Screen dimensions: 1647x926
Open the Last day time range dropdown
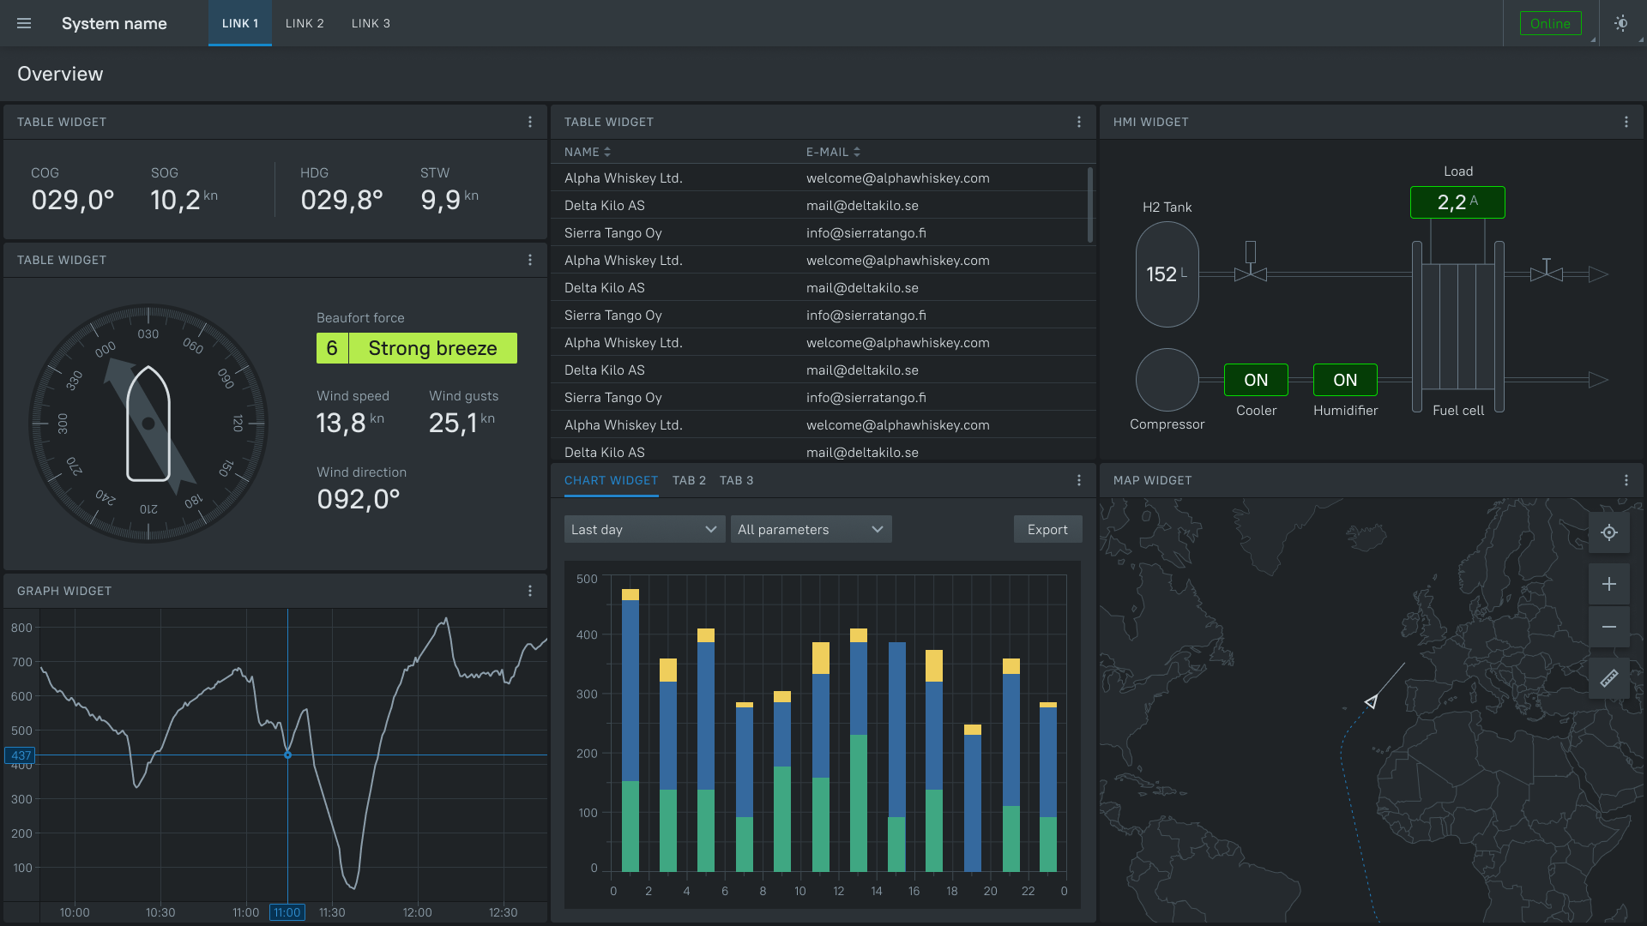pyautogui.click(x=643, y=529)
